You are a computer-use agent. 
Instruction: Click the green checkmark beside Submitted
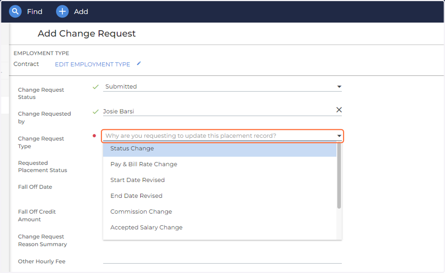pyautogui.click(x=96, y=87)
